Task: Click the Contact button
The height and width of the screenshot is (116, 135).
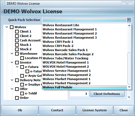Action: coord(57,110)
